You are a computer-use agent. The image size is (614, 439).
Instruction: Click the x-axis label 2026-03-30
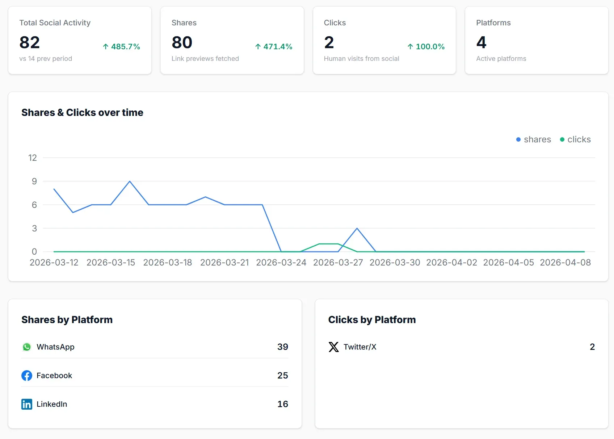pyautogui.click(x=395, y=263)
